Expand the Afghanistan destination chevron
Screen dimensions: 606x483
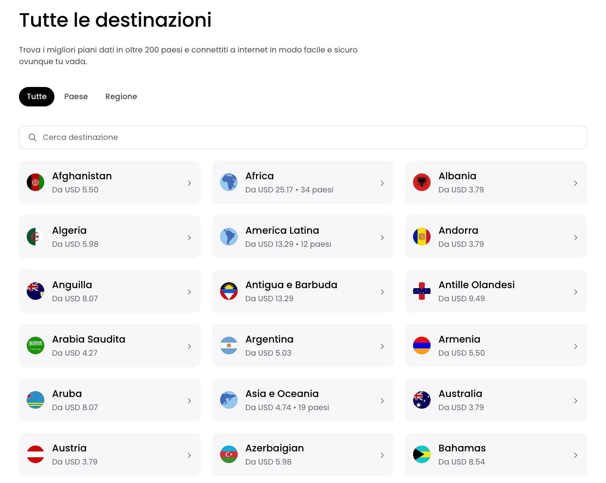(189, 183)
